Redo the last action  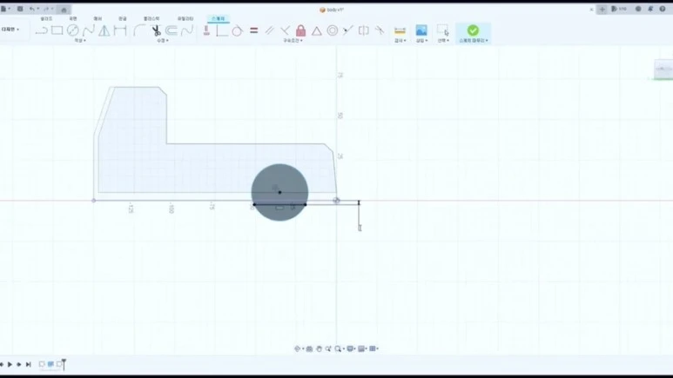[46, 9]
